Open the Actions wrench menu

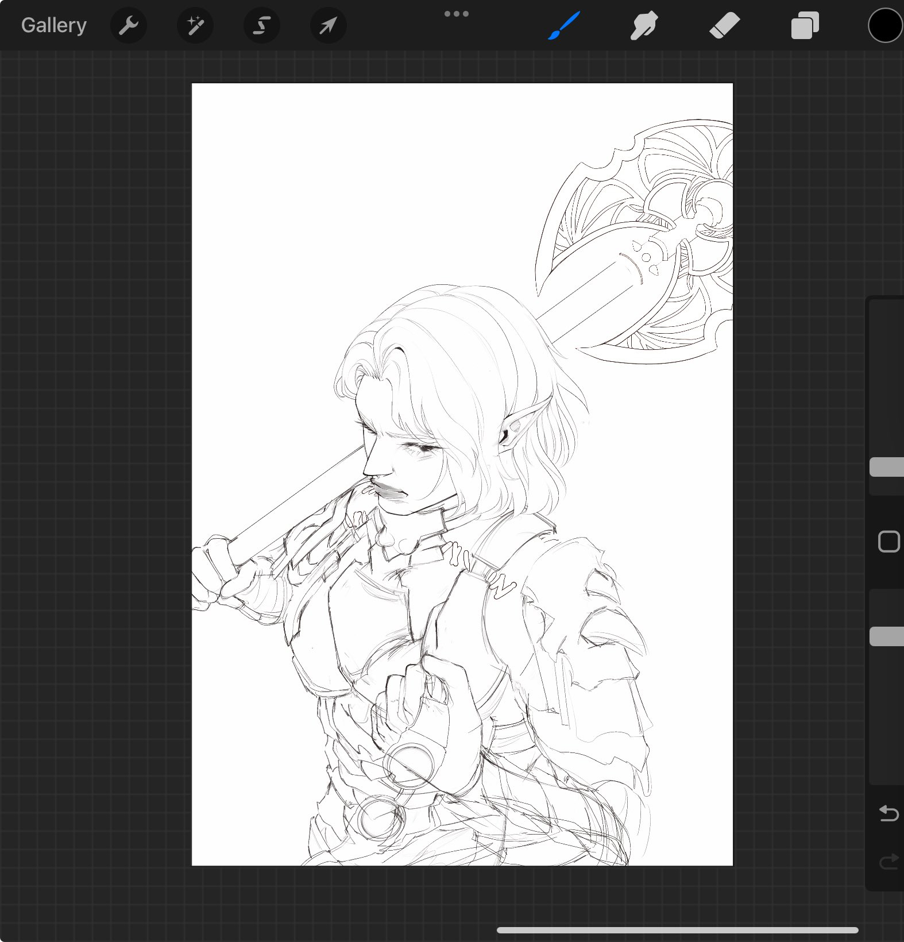click(128, 25)
